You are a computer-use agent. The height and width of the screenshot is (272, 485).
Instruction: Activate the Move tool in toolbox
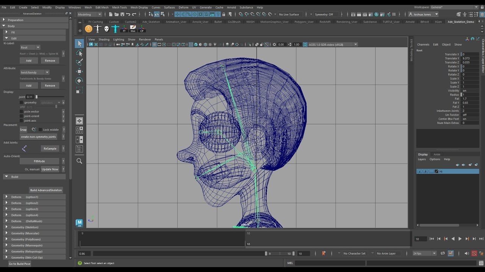point(79,71)
